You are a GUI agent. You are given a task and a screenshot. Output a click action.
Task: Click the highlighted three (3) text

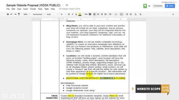[114, 96]
